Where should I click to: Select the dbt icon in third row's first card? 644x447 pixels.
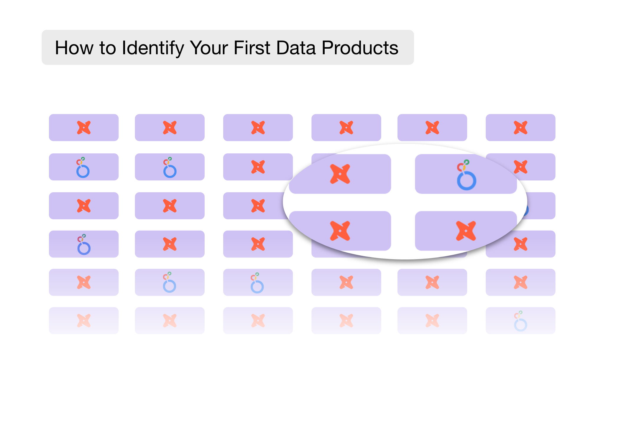[x=84, y=206]
